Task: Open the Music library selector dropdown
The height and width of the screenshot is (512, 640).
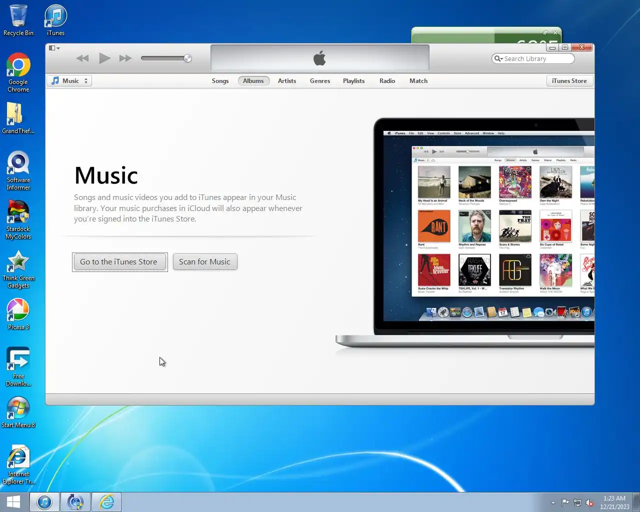Action: pos(69,81)
